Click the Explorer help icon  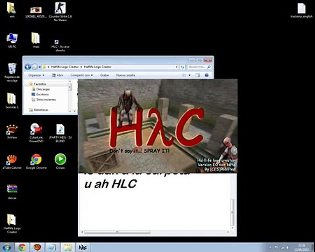206,75
